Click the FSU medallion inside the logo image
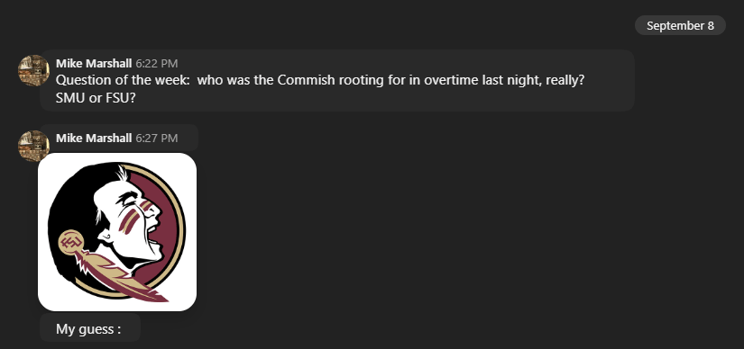 (x=70, y=242)
